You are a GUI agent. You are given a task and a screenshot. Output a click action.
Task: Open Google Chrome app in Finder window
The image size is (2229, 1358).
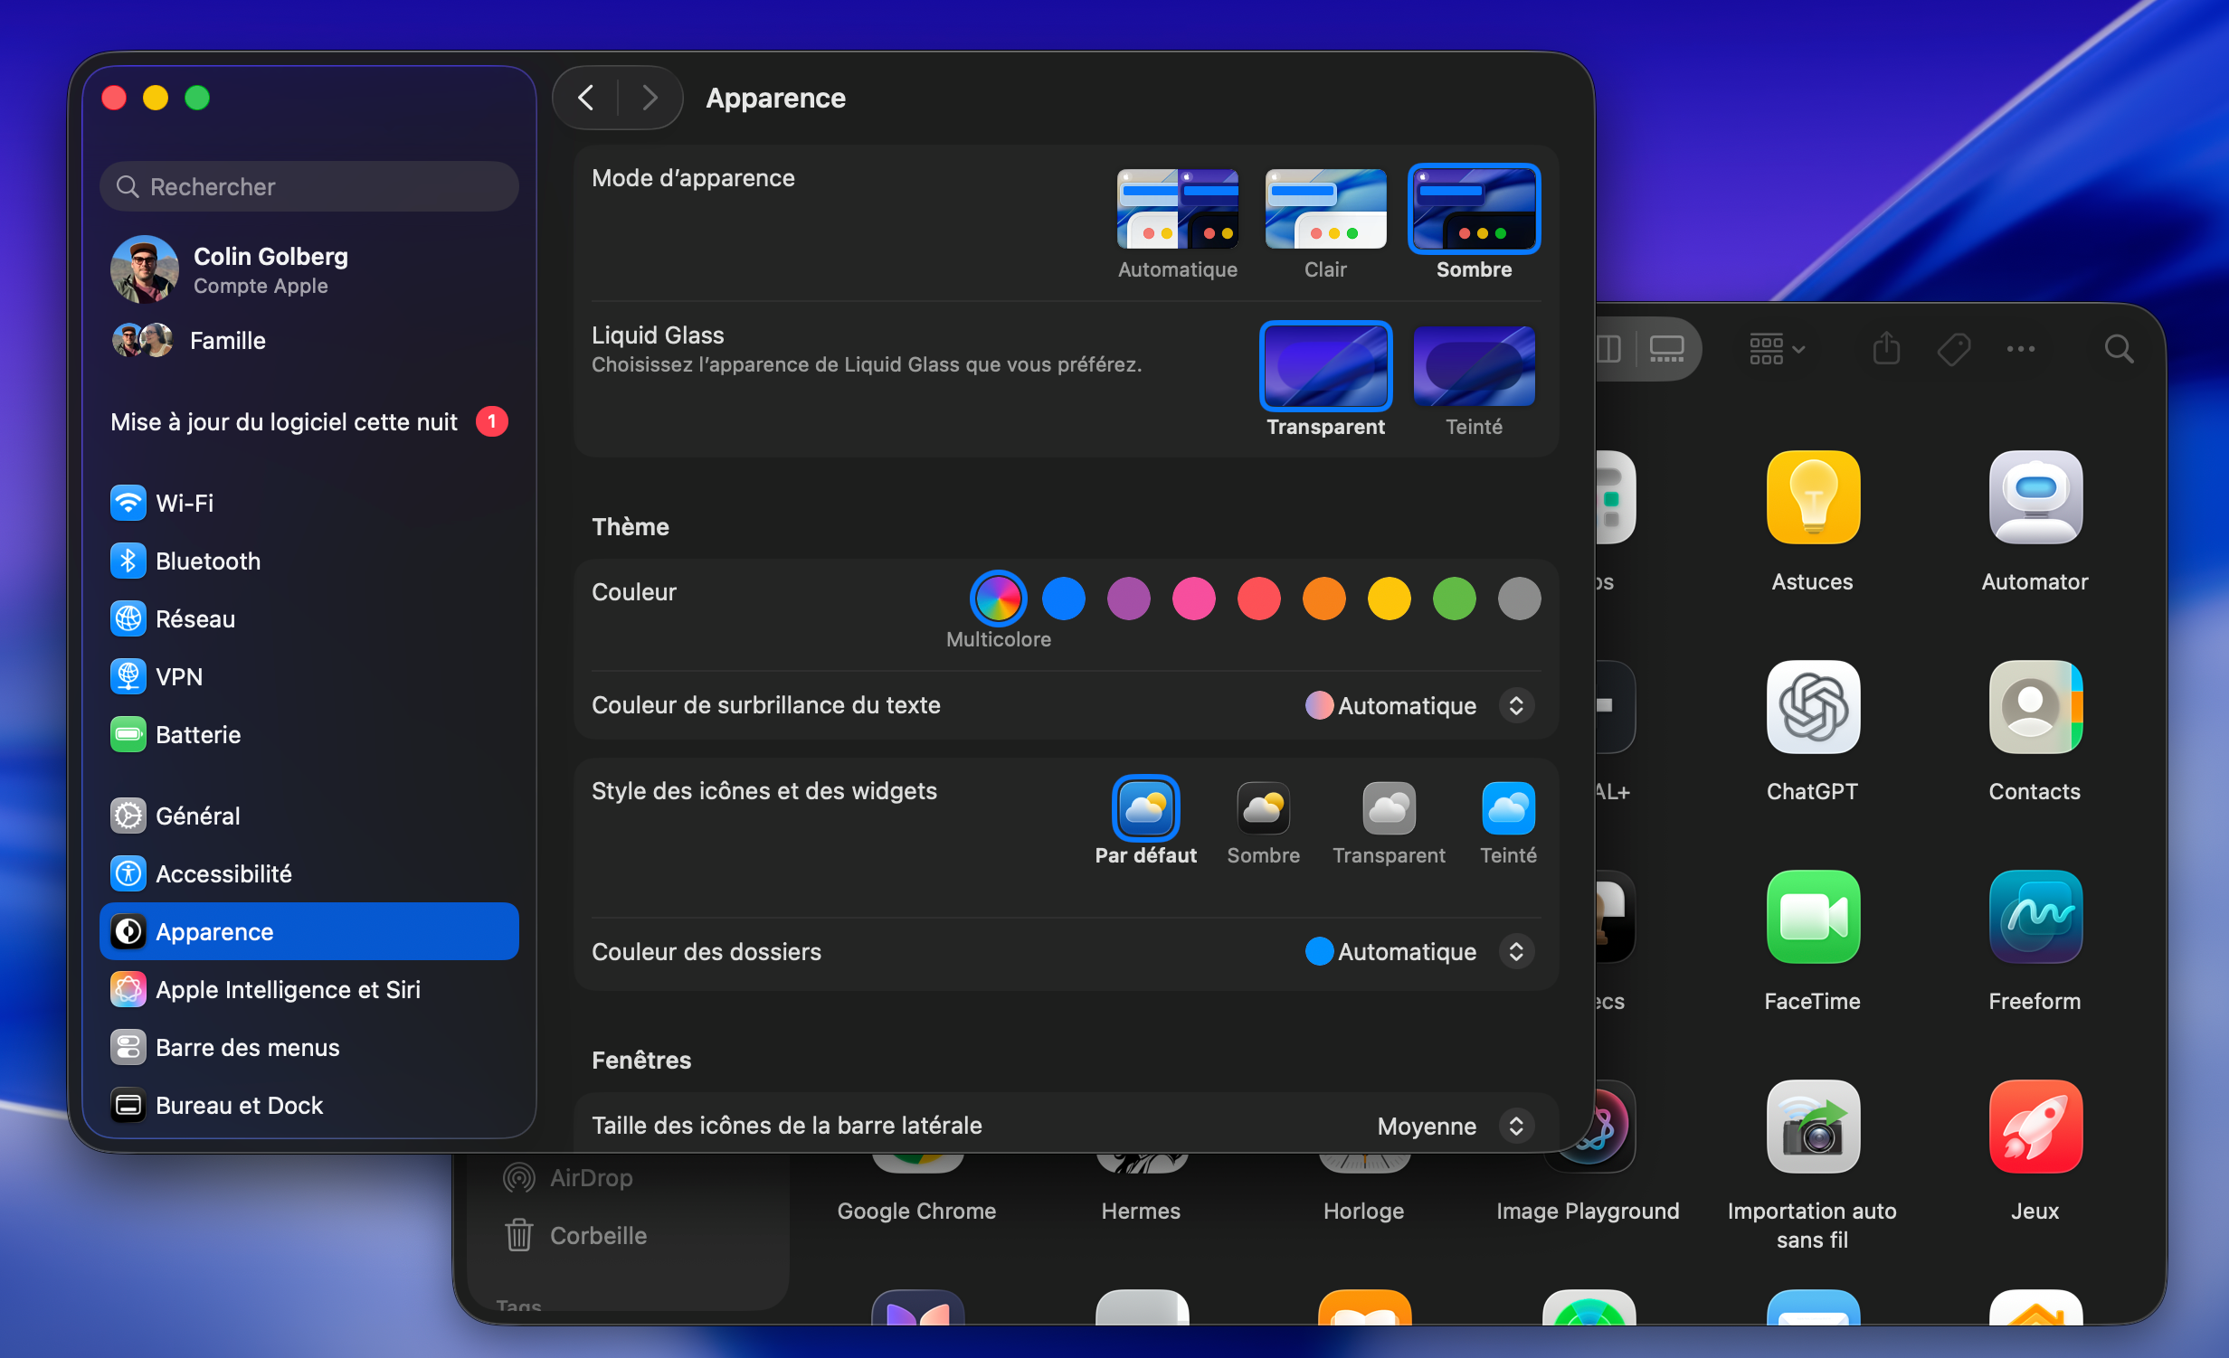click(x=916, y=1210)
